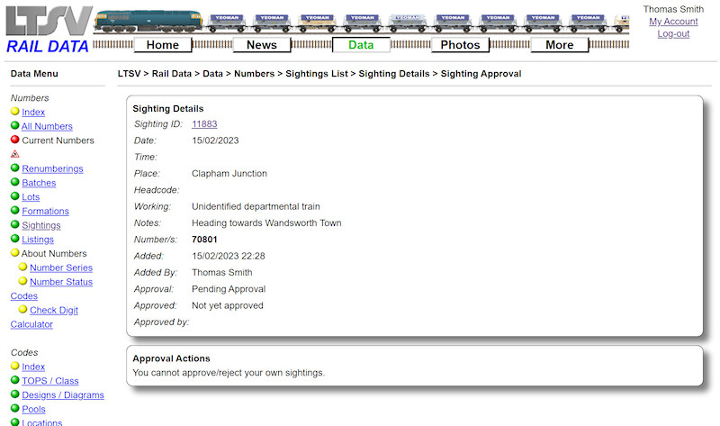Viewport: 720px width, 426px height.
Task: Click yellow bullet beside Check Digit
Action: (x=23, y=309)
